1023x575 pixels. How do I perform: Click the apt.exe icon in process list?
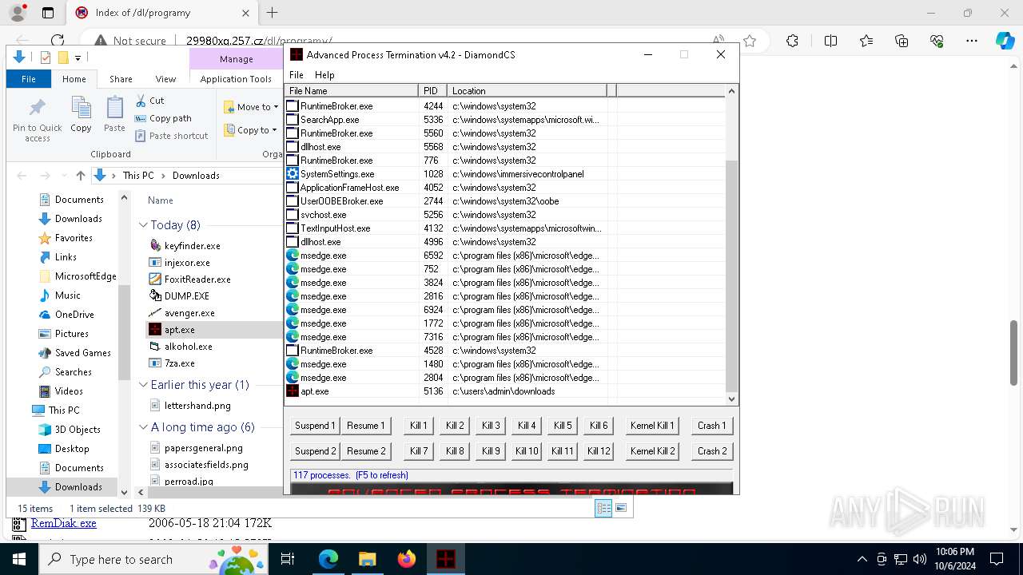[293, 391]
